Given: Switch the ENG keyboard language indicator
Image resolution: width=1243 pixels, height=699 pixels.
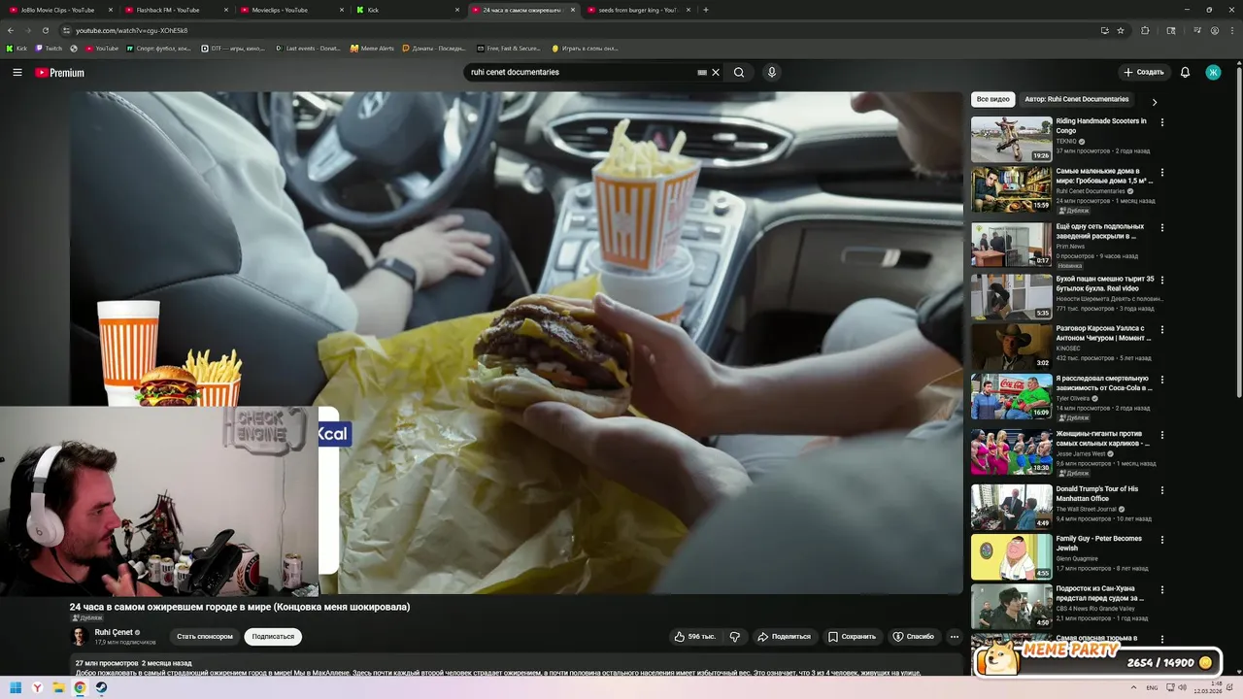Looking at the screenshot, I should coord(1152,688).
